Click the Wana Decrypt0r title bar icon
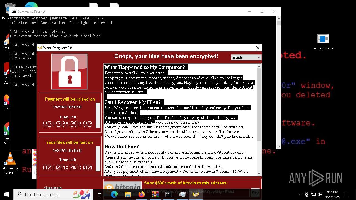This screenshot has height=200, width=356. coord(40,48)
